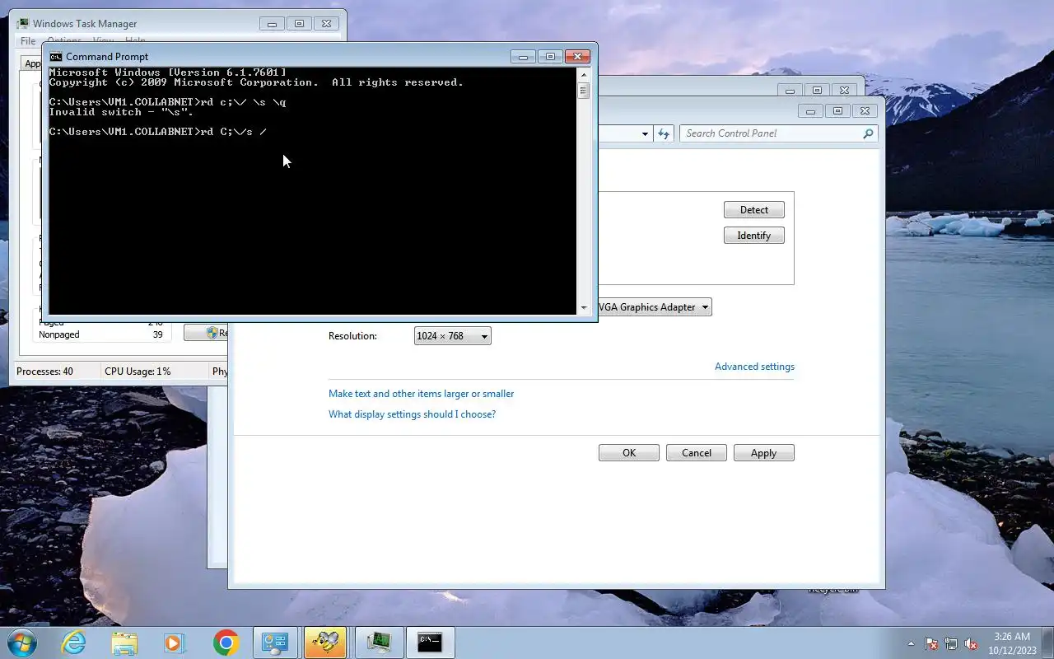Focus the Search Control Panel field
The image size is (1054, 659).
[772, 133]
